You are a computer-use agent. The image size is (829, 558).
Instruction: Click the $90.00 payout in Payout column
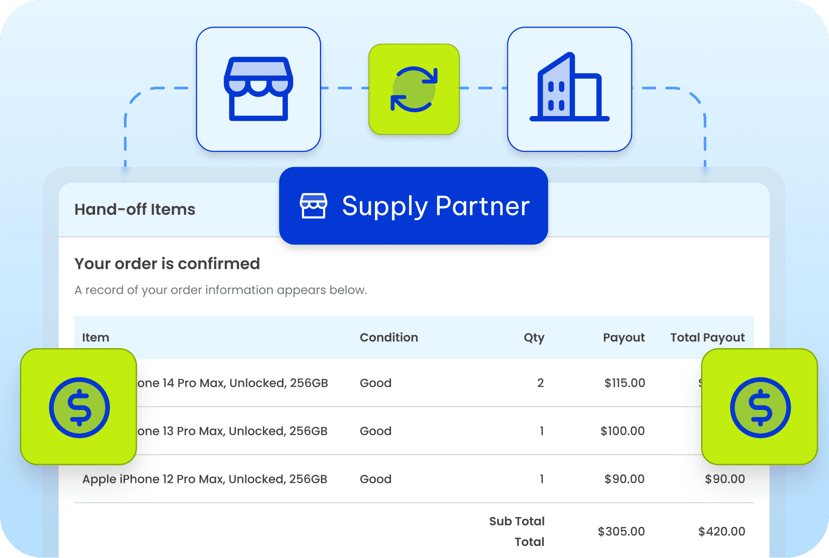click(x=624, y=479)
